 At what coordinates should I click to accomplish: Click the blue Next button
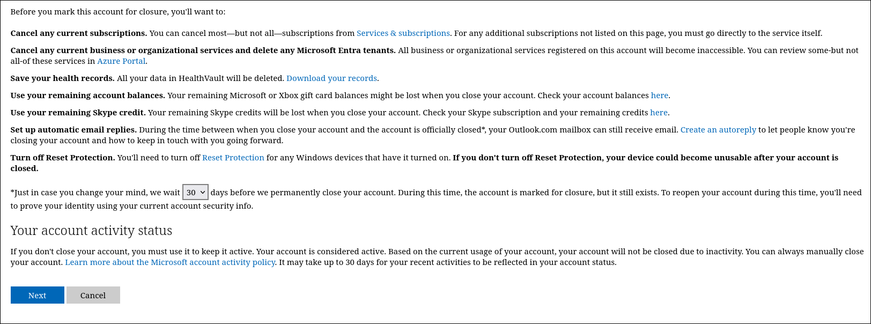38,295
